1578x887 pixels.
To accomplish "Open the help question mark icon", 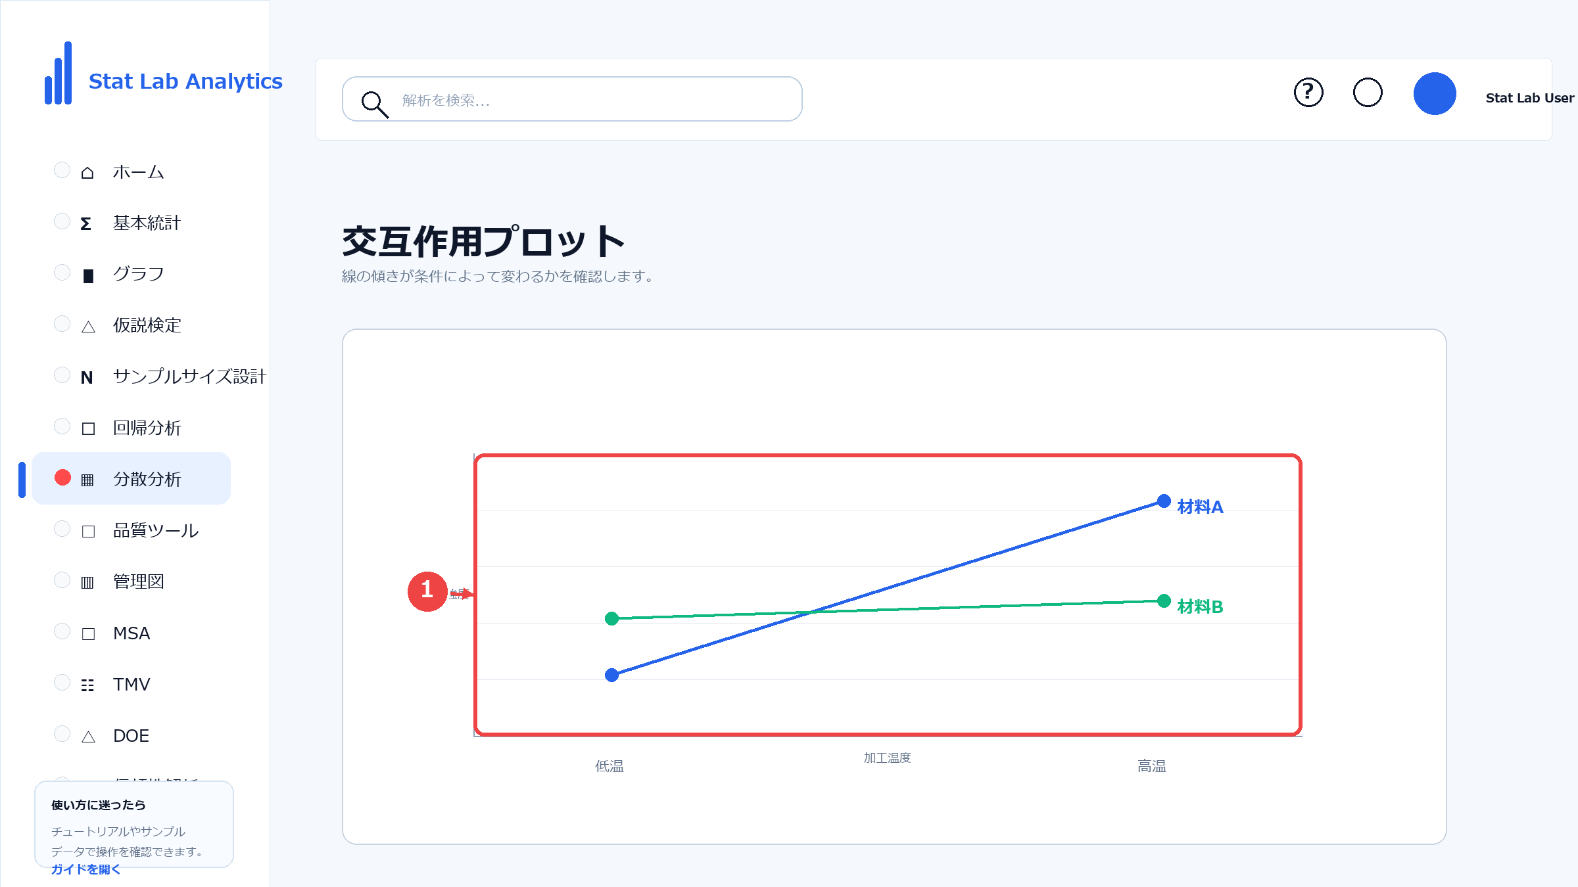I will pos(1308,93).
